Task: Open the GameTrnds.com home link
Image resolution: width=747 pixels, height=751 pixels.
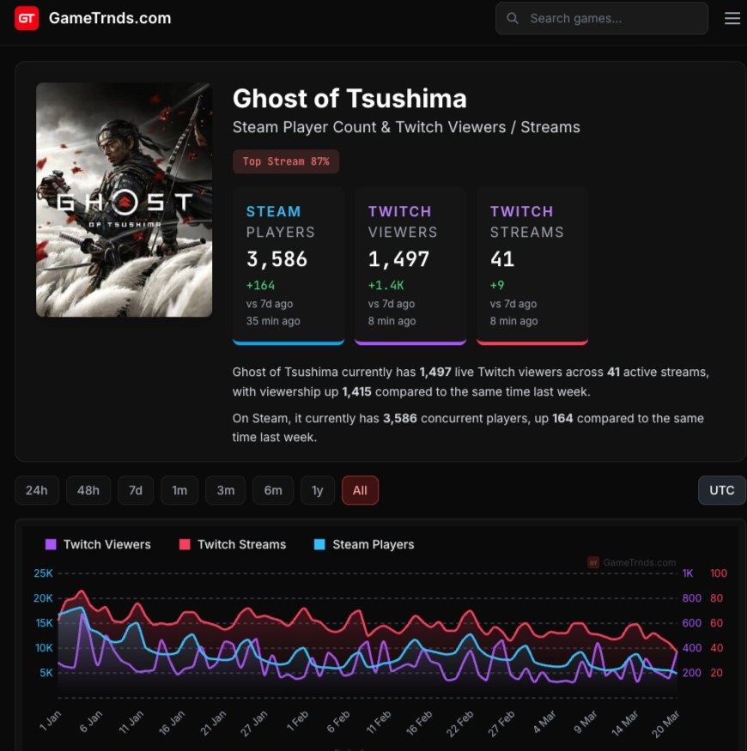Action: coord(110,18)
